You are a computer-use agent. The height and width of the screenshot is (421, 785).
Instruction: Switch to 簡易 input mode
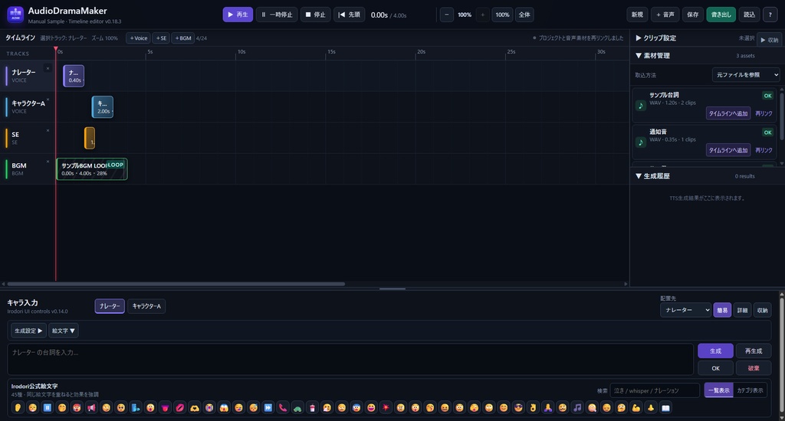pos(722,310)
